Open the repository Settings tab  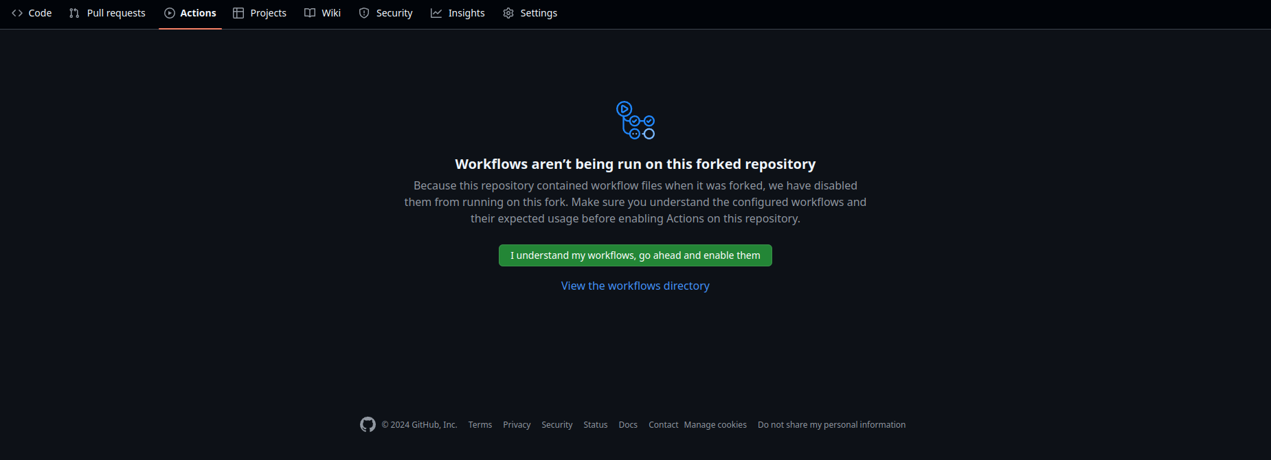tap(530, 13)
